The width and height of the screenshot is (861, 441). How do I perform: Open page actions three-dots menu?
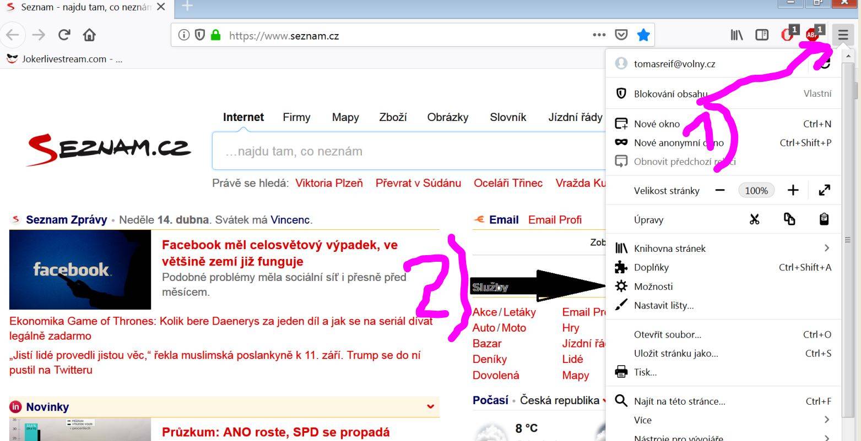coord(599,35)
